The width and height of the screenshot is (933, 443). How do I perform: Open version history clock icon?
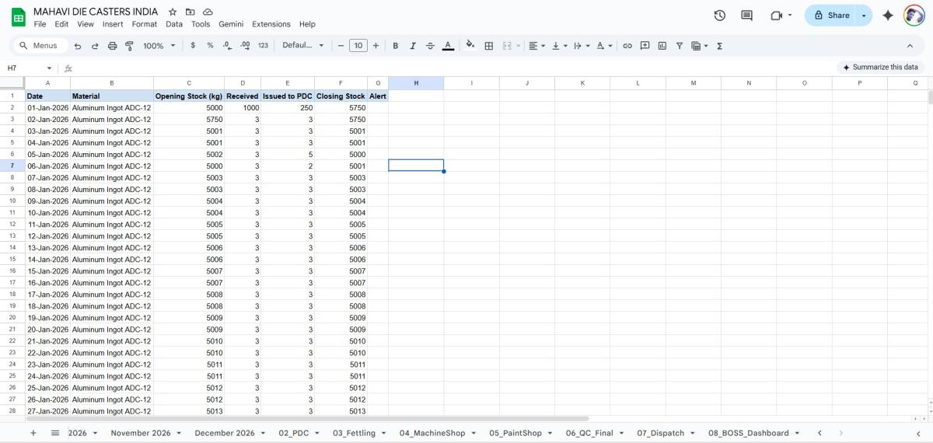[719, 16]
